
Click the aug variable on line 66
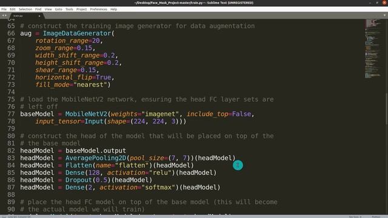pos(25,33)
